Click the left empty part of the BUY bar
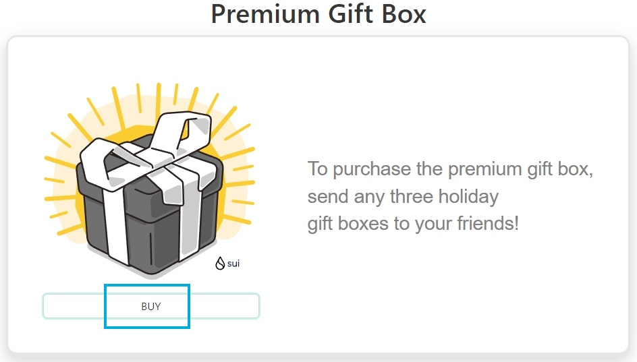637x362 pixels. (x=74, y=306)
